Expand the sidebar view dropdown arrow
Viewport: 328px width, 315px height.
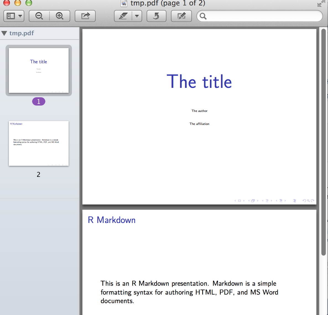(x=20, y=16)
